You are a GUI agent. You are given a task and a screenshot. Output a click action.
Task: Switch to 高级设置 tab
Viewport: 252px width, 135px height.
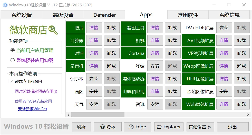(63, 15)
